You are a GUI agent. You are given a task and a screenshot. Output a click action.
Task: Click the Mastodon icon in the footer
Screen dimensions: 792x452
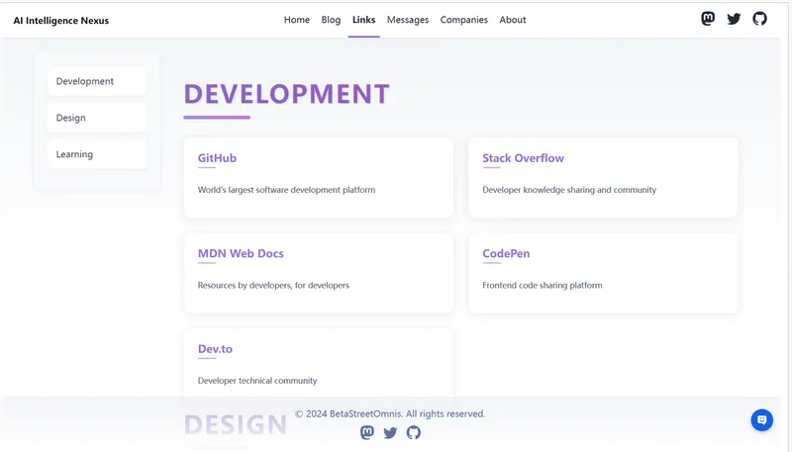[367, 432]
